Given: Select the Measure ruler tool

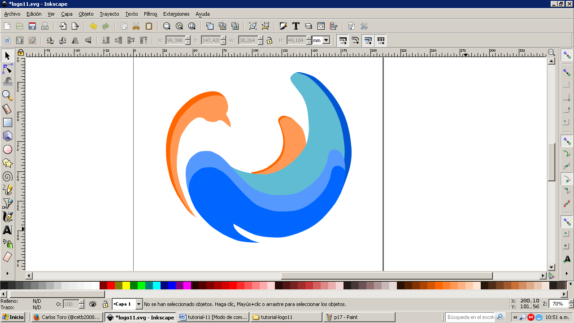Looking at the screenshot, I should click(x=7, y=109).
